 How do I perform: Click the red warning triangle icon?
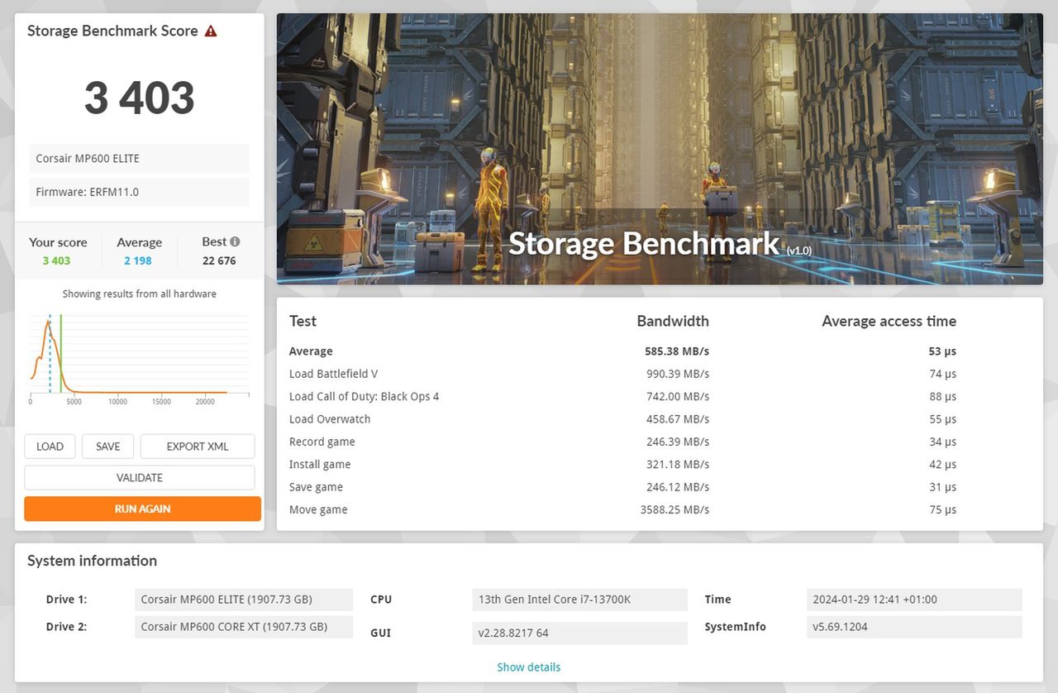click(x=211, y=31)
